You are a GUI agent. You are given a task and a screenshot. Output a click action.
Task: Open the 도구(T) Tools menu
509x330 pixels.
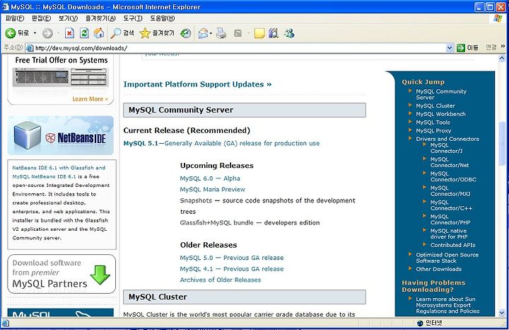pos(133,18)
